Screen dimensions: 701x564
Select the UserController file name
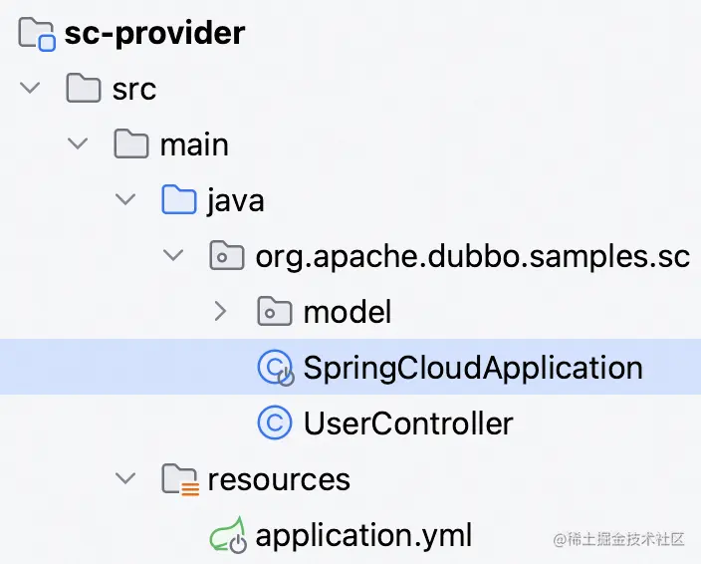[x=408, y=423]
